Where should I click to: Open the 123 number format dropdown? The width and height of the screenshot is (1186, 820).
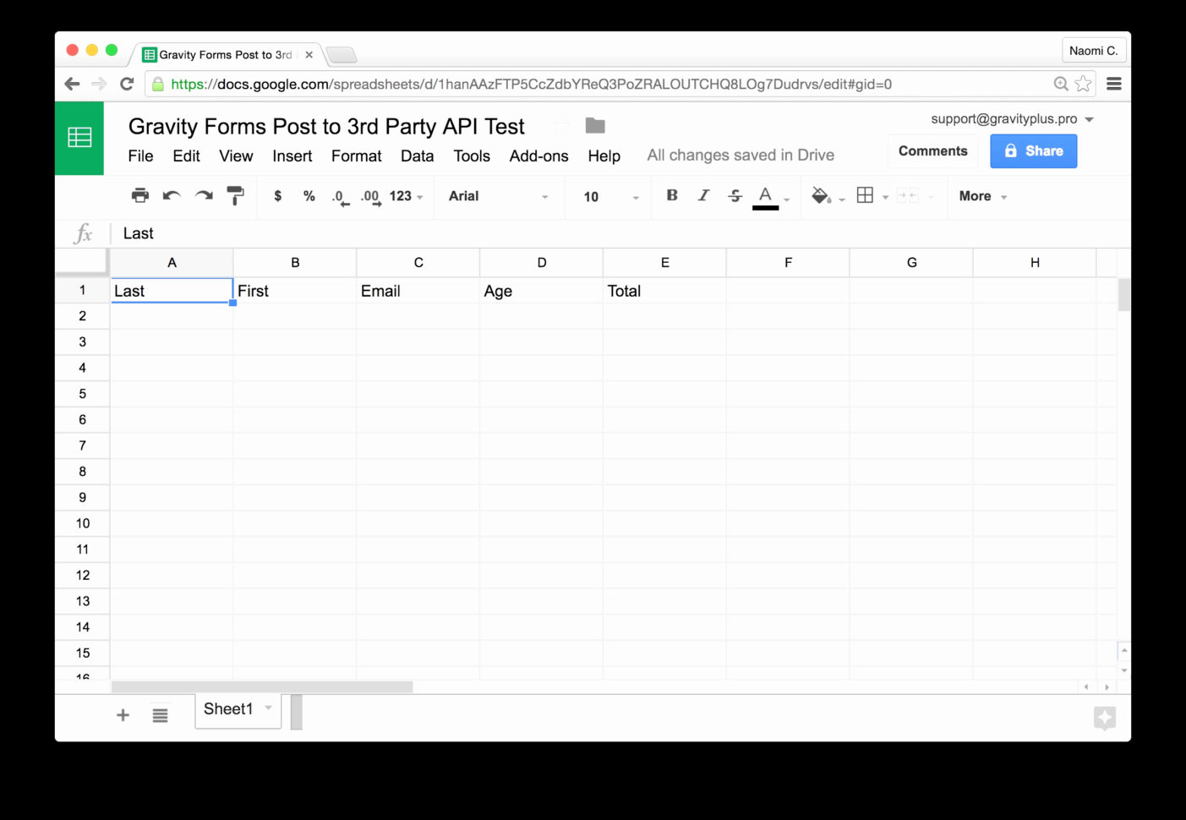coord(404,196)
